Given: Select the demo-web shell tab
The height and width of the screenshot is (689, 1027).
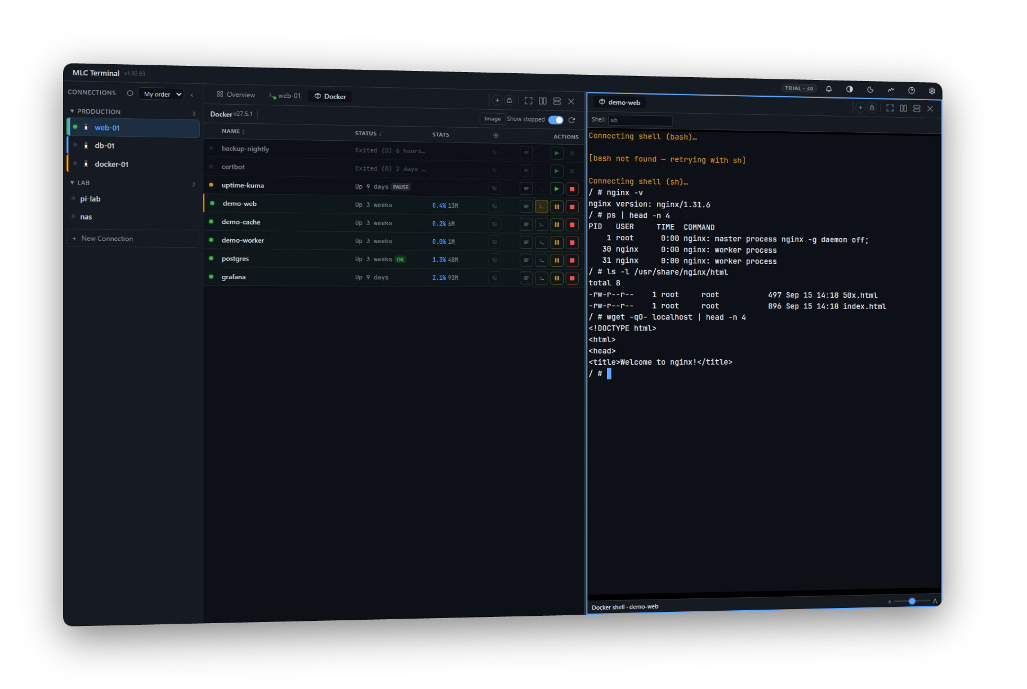Looking at the screenshot, I should pyautogui.click(x=619, y=102).
